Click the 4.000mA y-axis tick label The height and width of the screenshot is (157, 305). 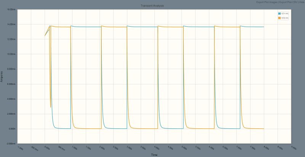point(12,99)
